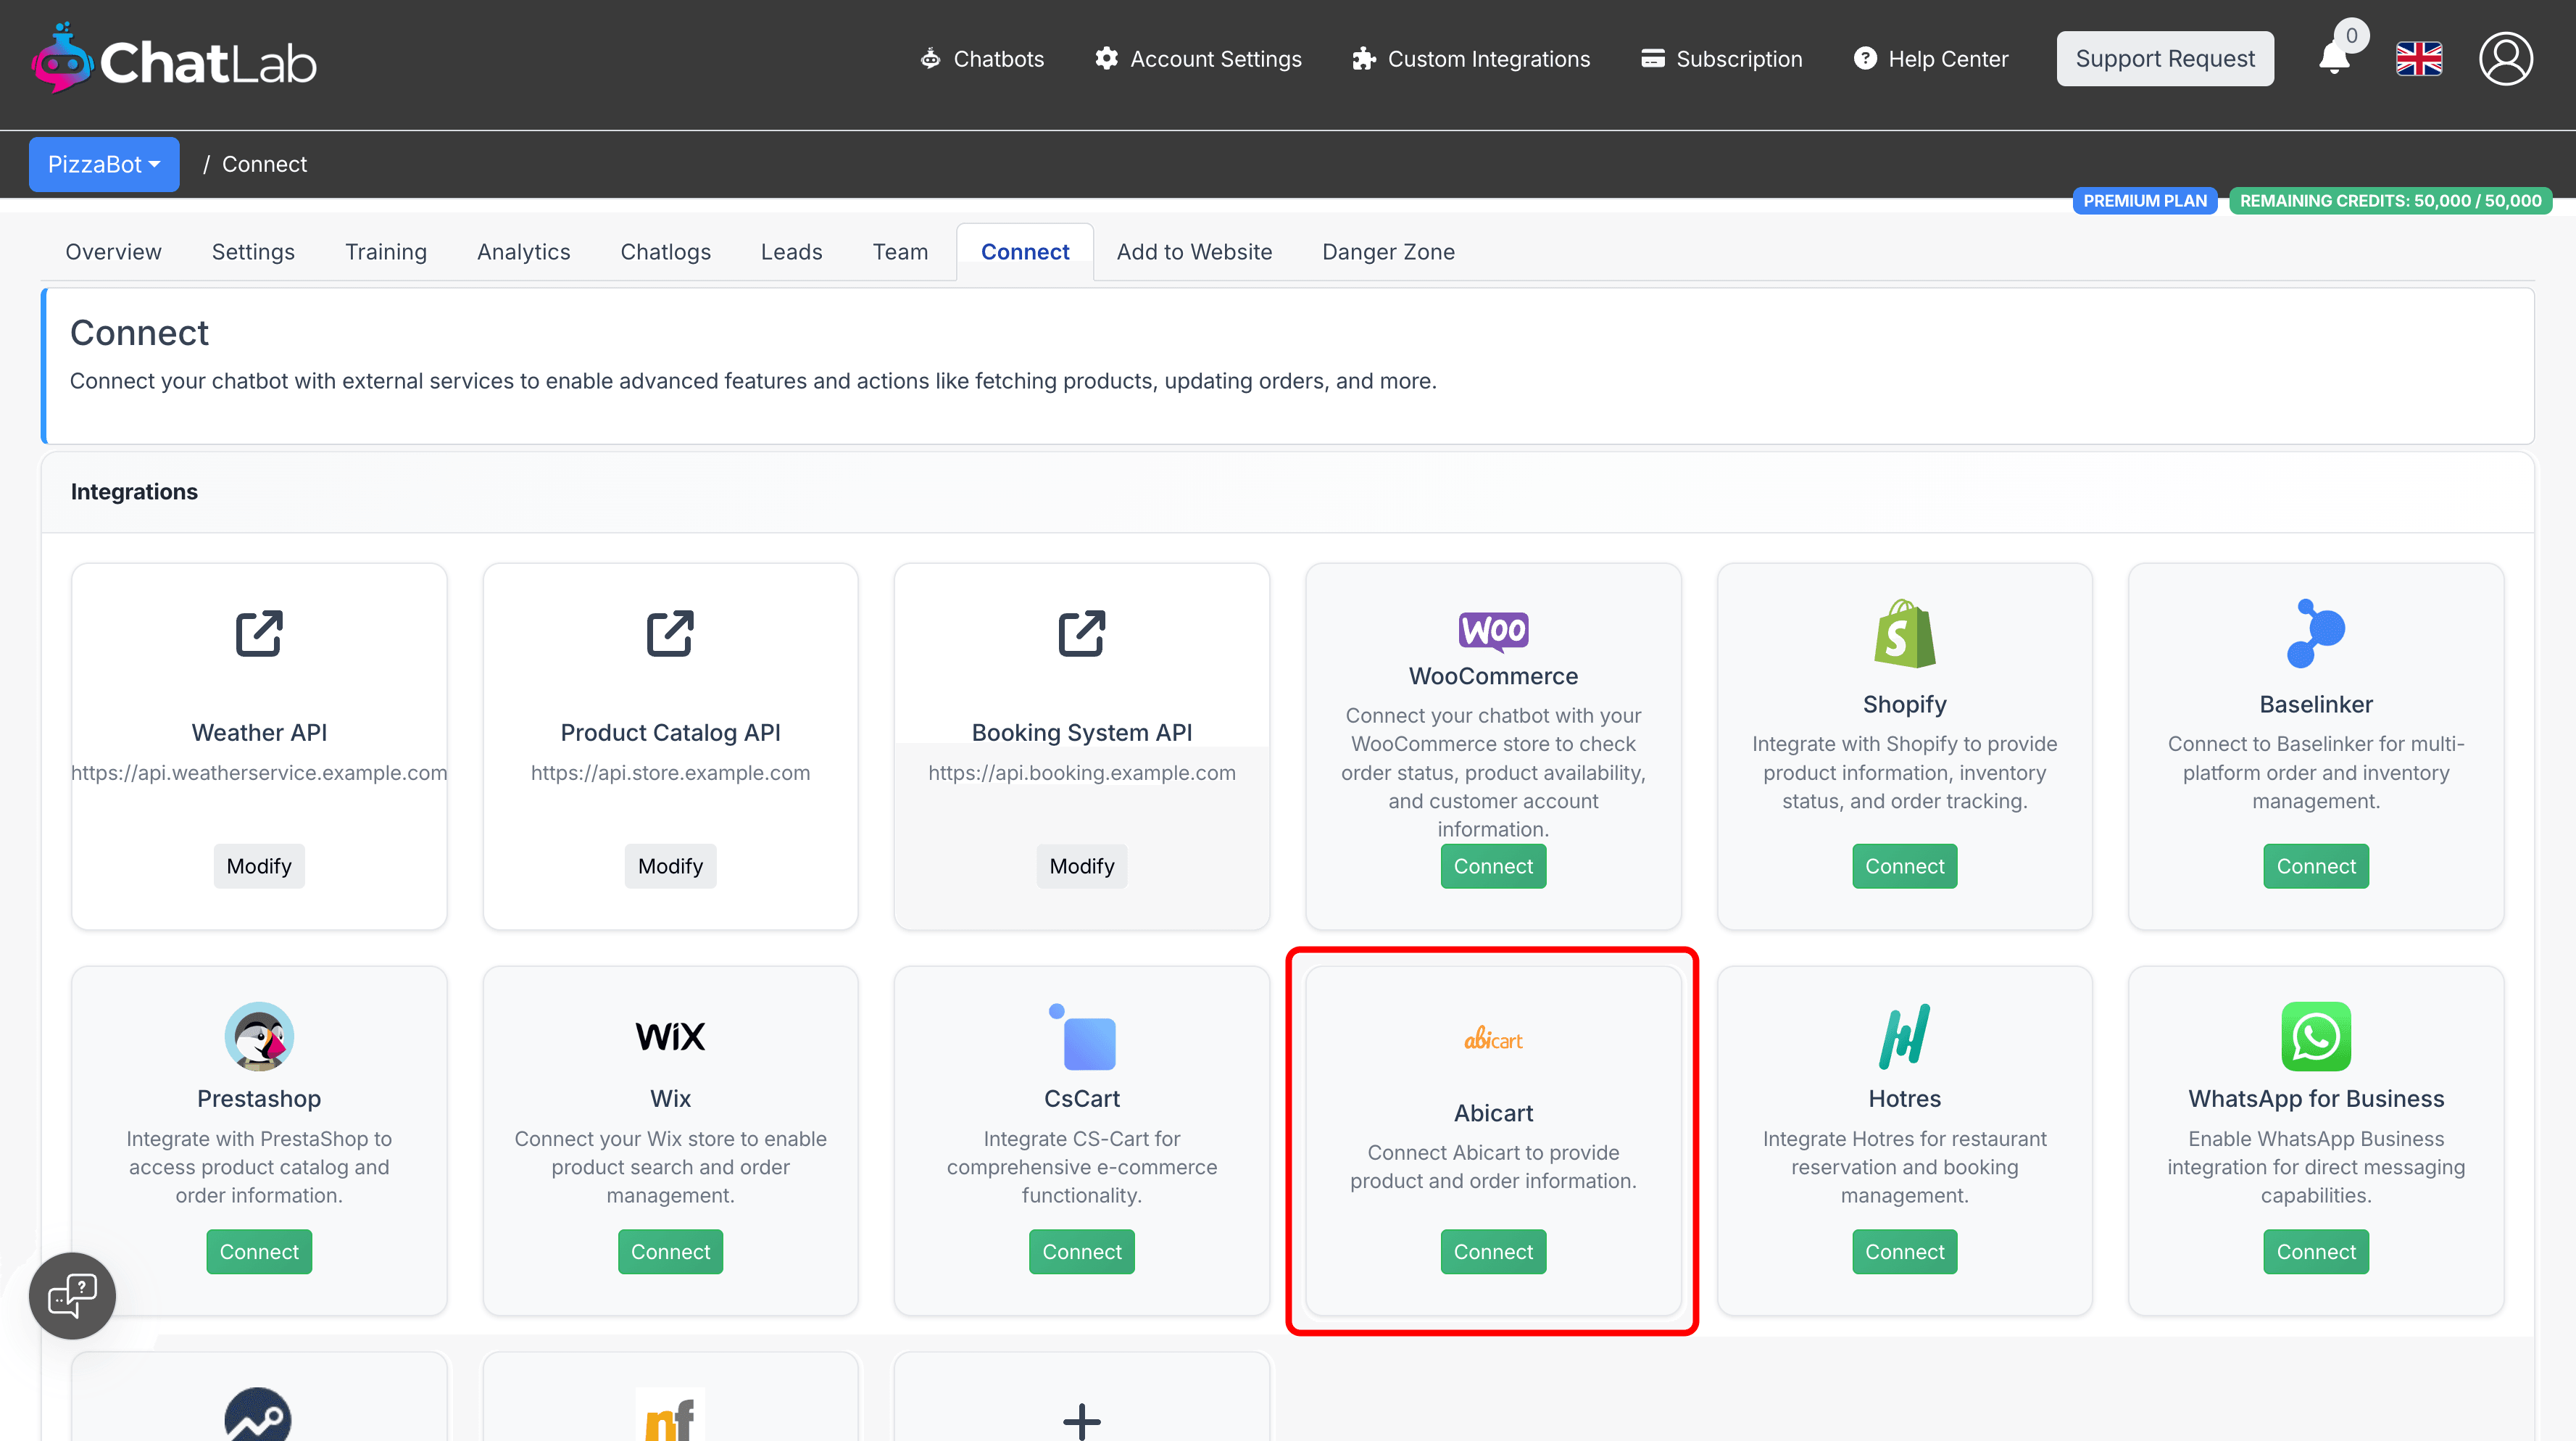Click the WooCommerce logo icon
2576x1441 pixels.
click(1493, 631)
